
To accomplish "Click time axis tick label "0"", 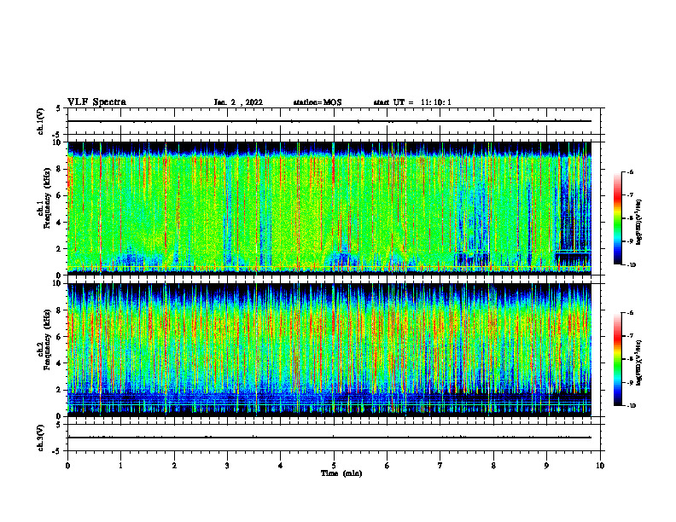I will coord(67,466).
